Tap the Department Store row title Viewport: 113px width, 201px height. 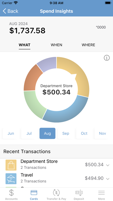39,161
